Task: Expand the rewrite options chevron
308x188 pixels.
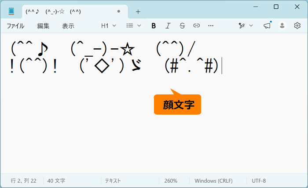Action: click(251, 25)
